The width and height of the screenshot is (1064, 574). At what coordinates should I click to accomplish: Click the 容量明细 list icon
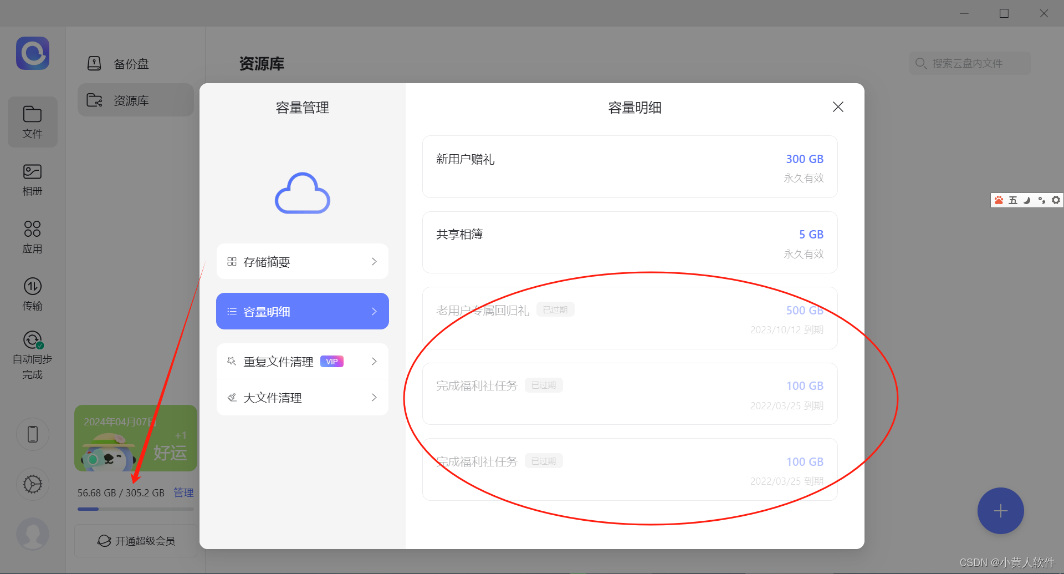coord(232,311)
